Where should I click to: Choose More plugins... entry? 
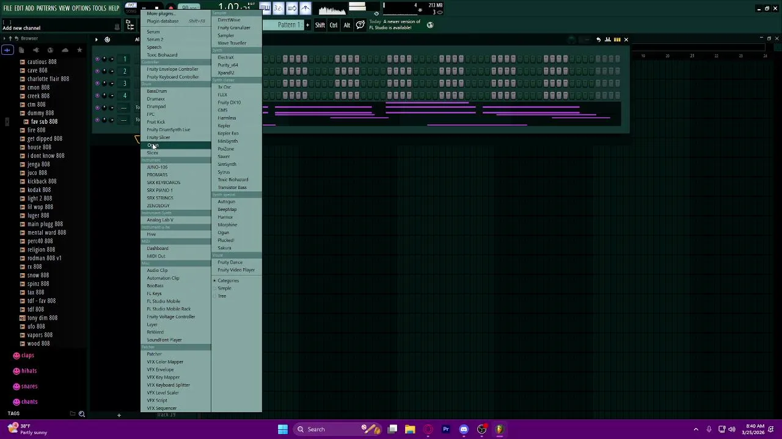pyautogui.click(x=160, y=13)
